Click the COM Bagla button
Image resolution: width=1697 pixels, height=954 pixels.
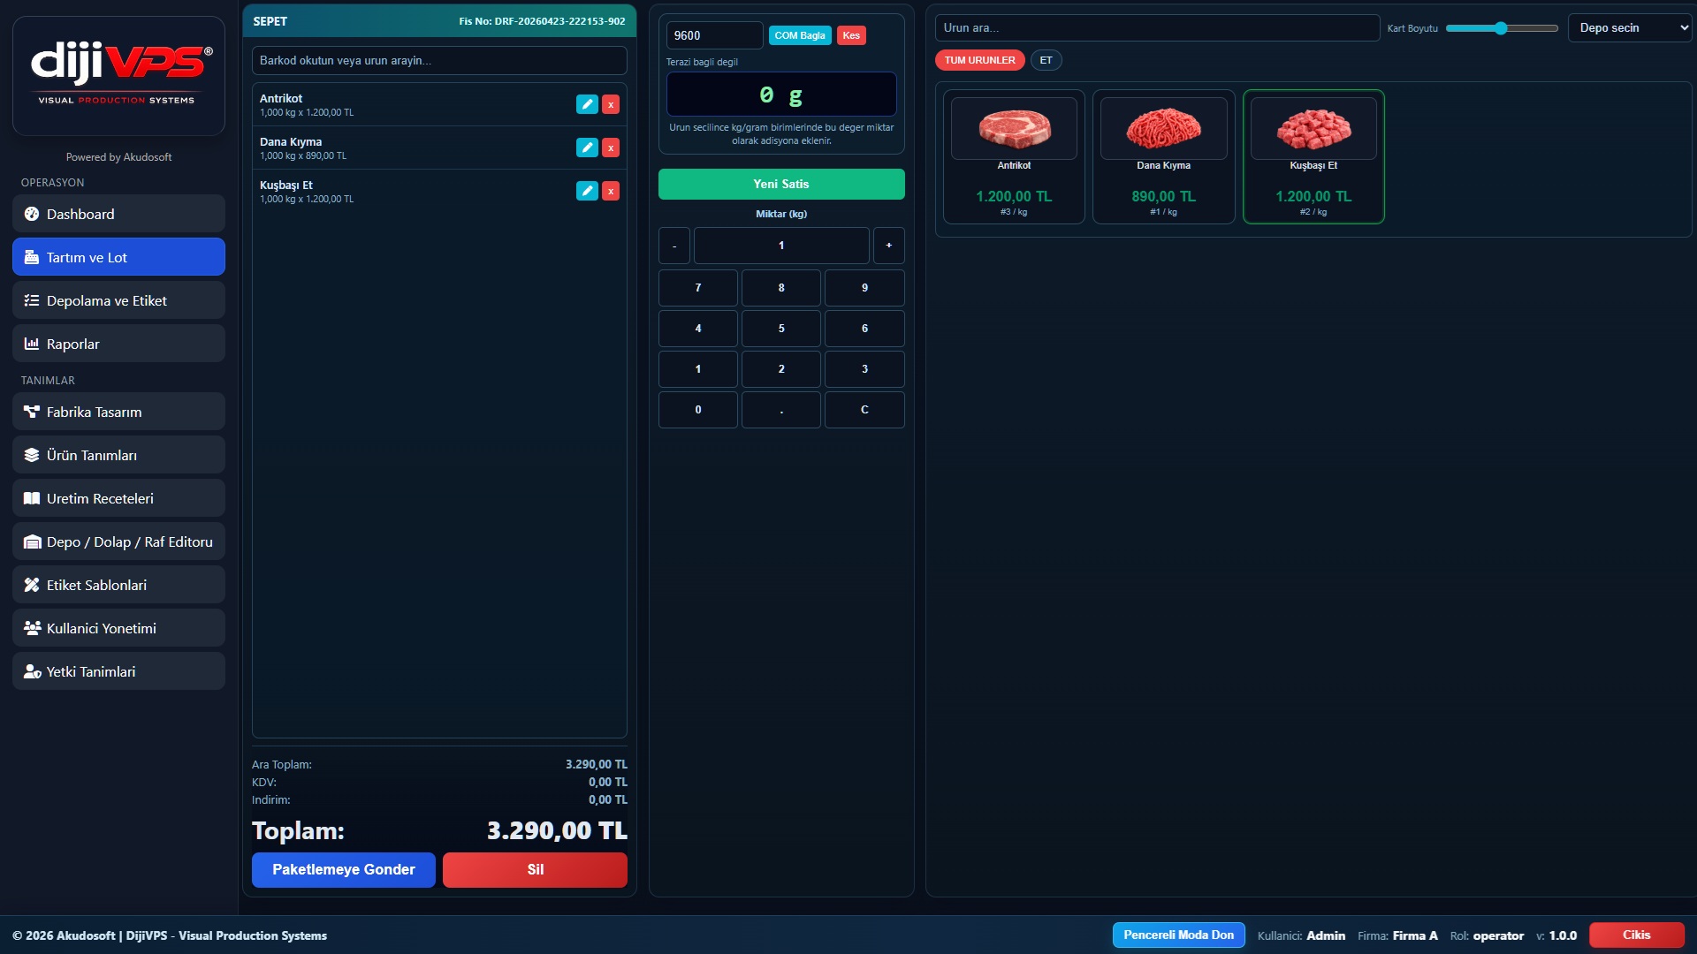click(x=799, y=35)
